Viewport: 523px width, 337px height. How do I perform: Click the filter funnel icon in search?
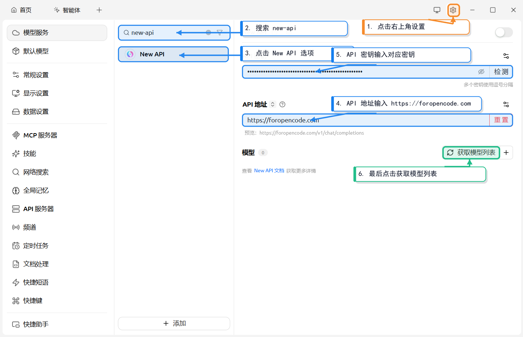pos(220,33)
